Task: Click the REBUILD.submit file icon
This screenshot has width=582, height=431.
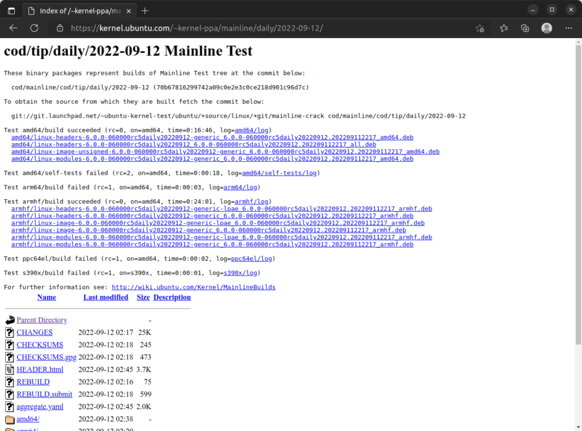Action: (x=10, y=394)
